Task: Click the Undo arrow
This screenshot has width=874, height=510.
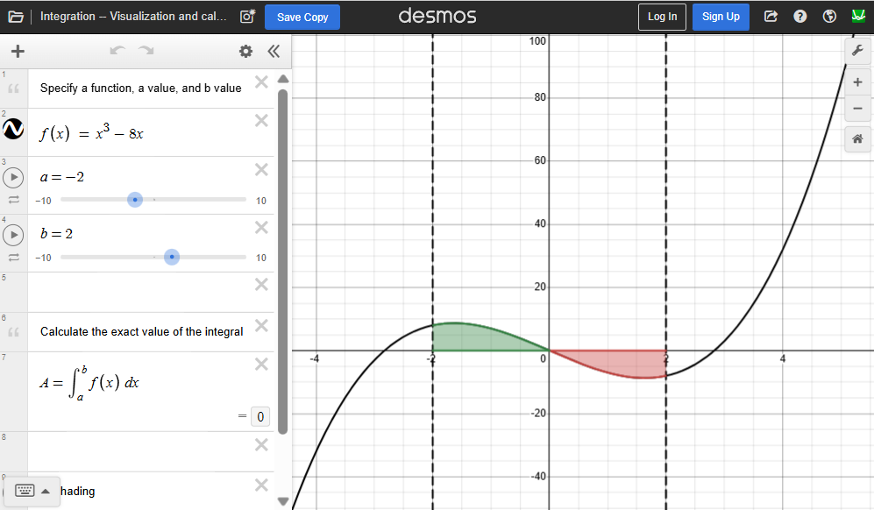Action: 117,51
